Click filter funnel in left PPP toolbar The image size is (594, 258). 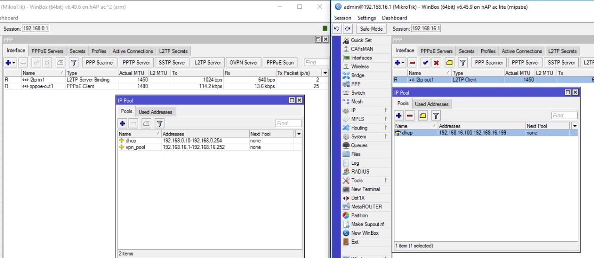pos(74,63)
